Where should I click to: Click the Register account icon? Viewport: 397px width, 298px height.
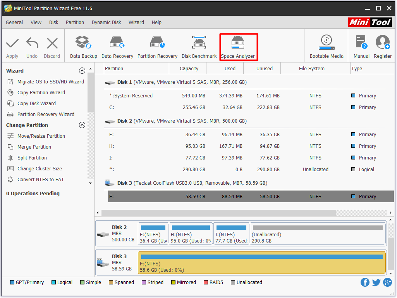coord(383,47)
